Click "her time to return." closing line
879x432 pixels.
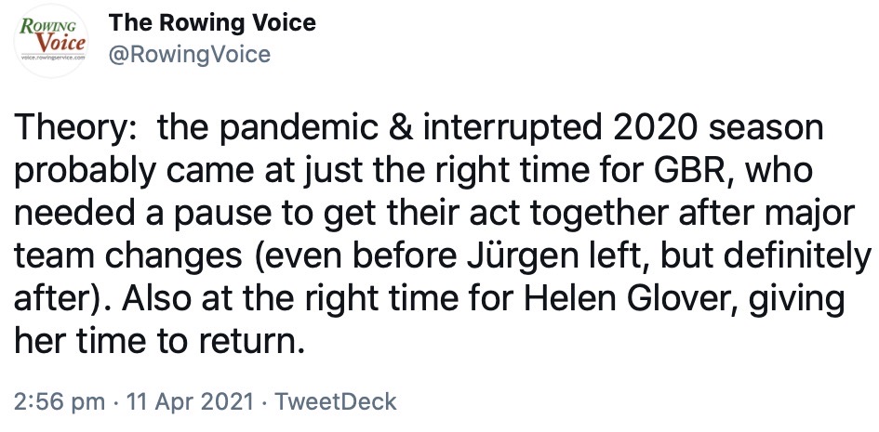point(160,345)
